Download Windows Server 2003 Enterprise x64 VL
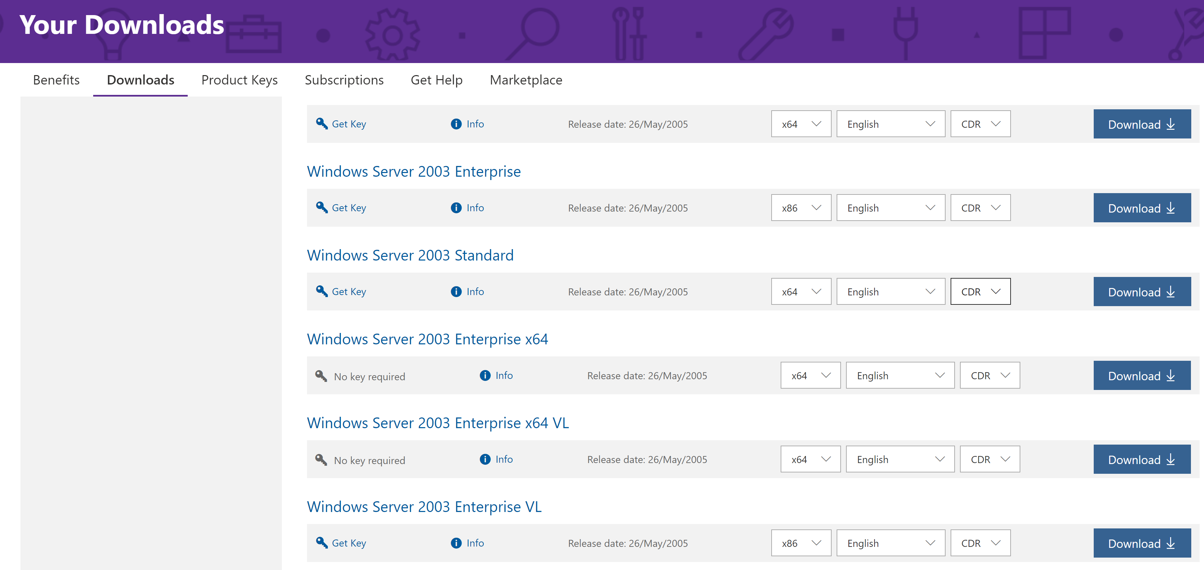This screenshot has height=570, width=1204. (1142, 459)
